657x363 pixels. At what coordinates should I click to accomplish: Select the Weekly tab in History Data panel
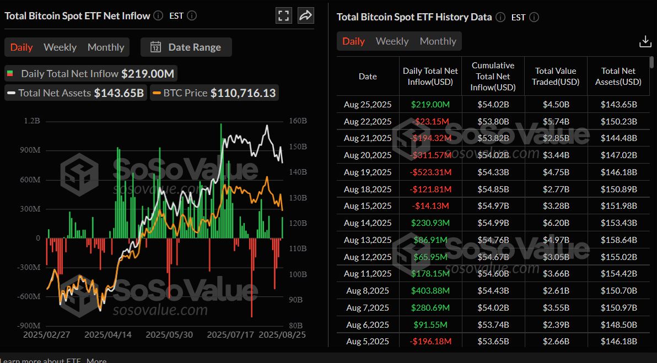392,41
